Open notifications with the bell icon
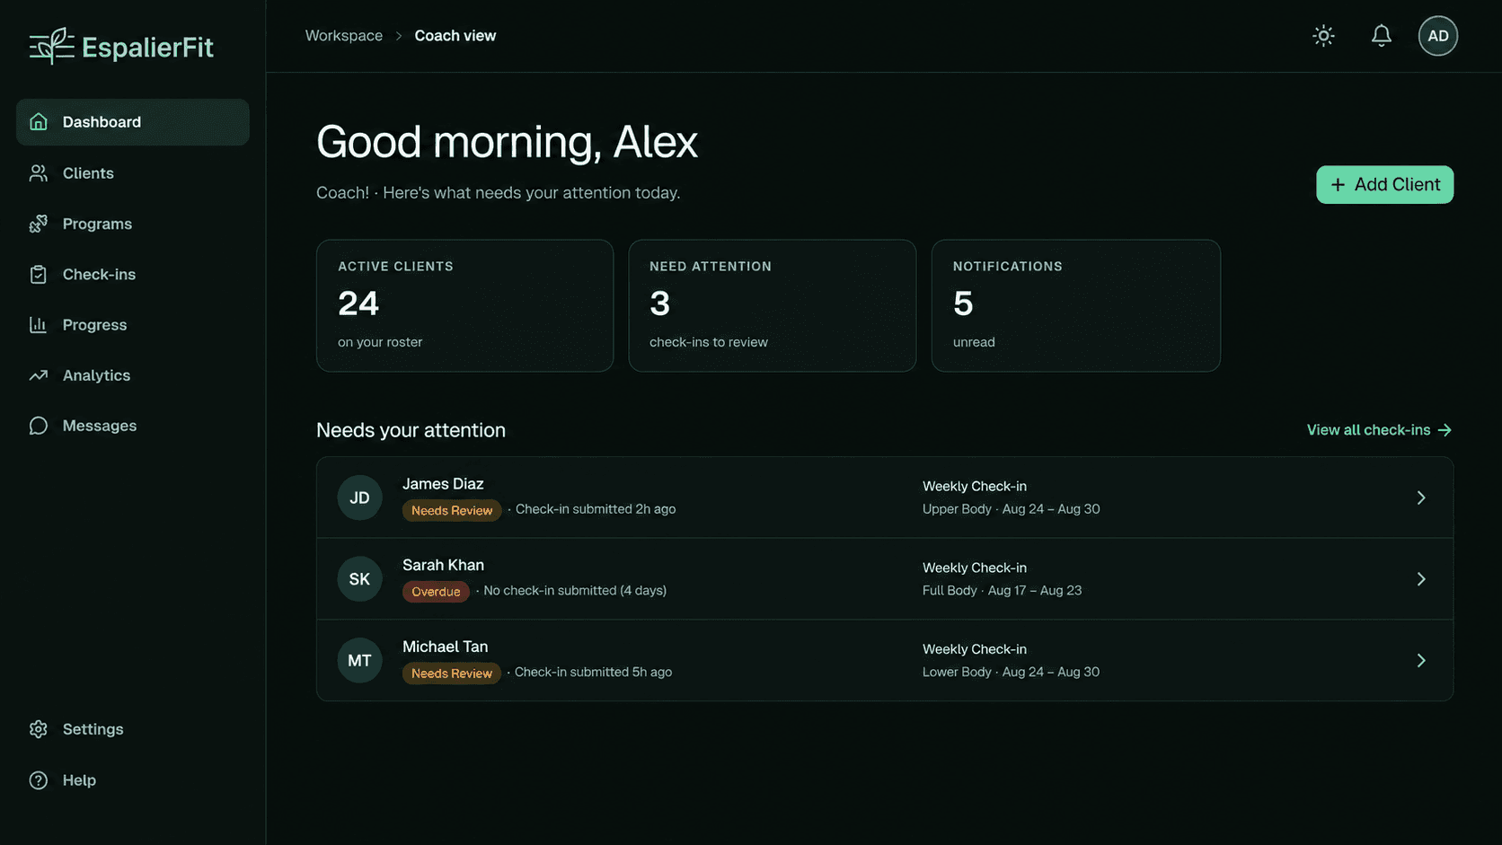The height and width of the screenshot is (845, 1502). pyautogui.click(x=1381, y=36)
